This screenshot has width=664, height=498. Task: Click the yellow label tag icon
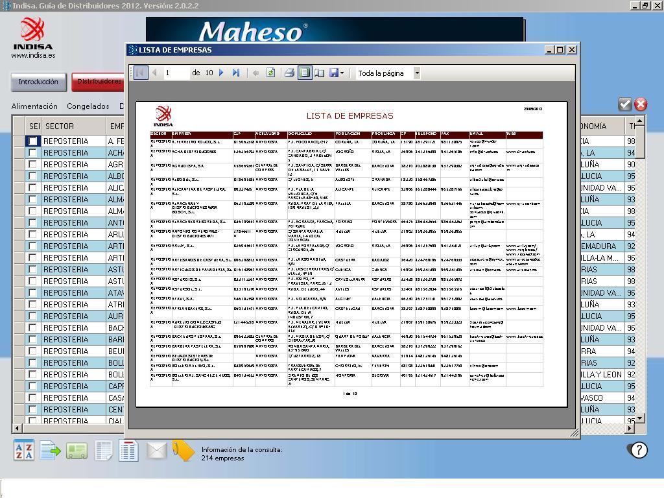click(184, 451)
